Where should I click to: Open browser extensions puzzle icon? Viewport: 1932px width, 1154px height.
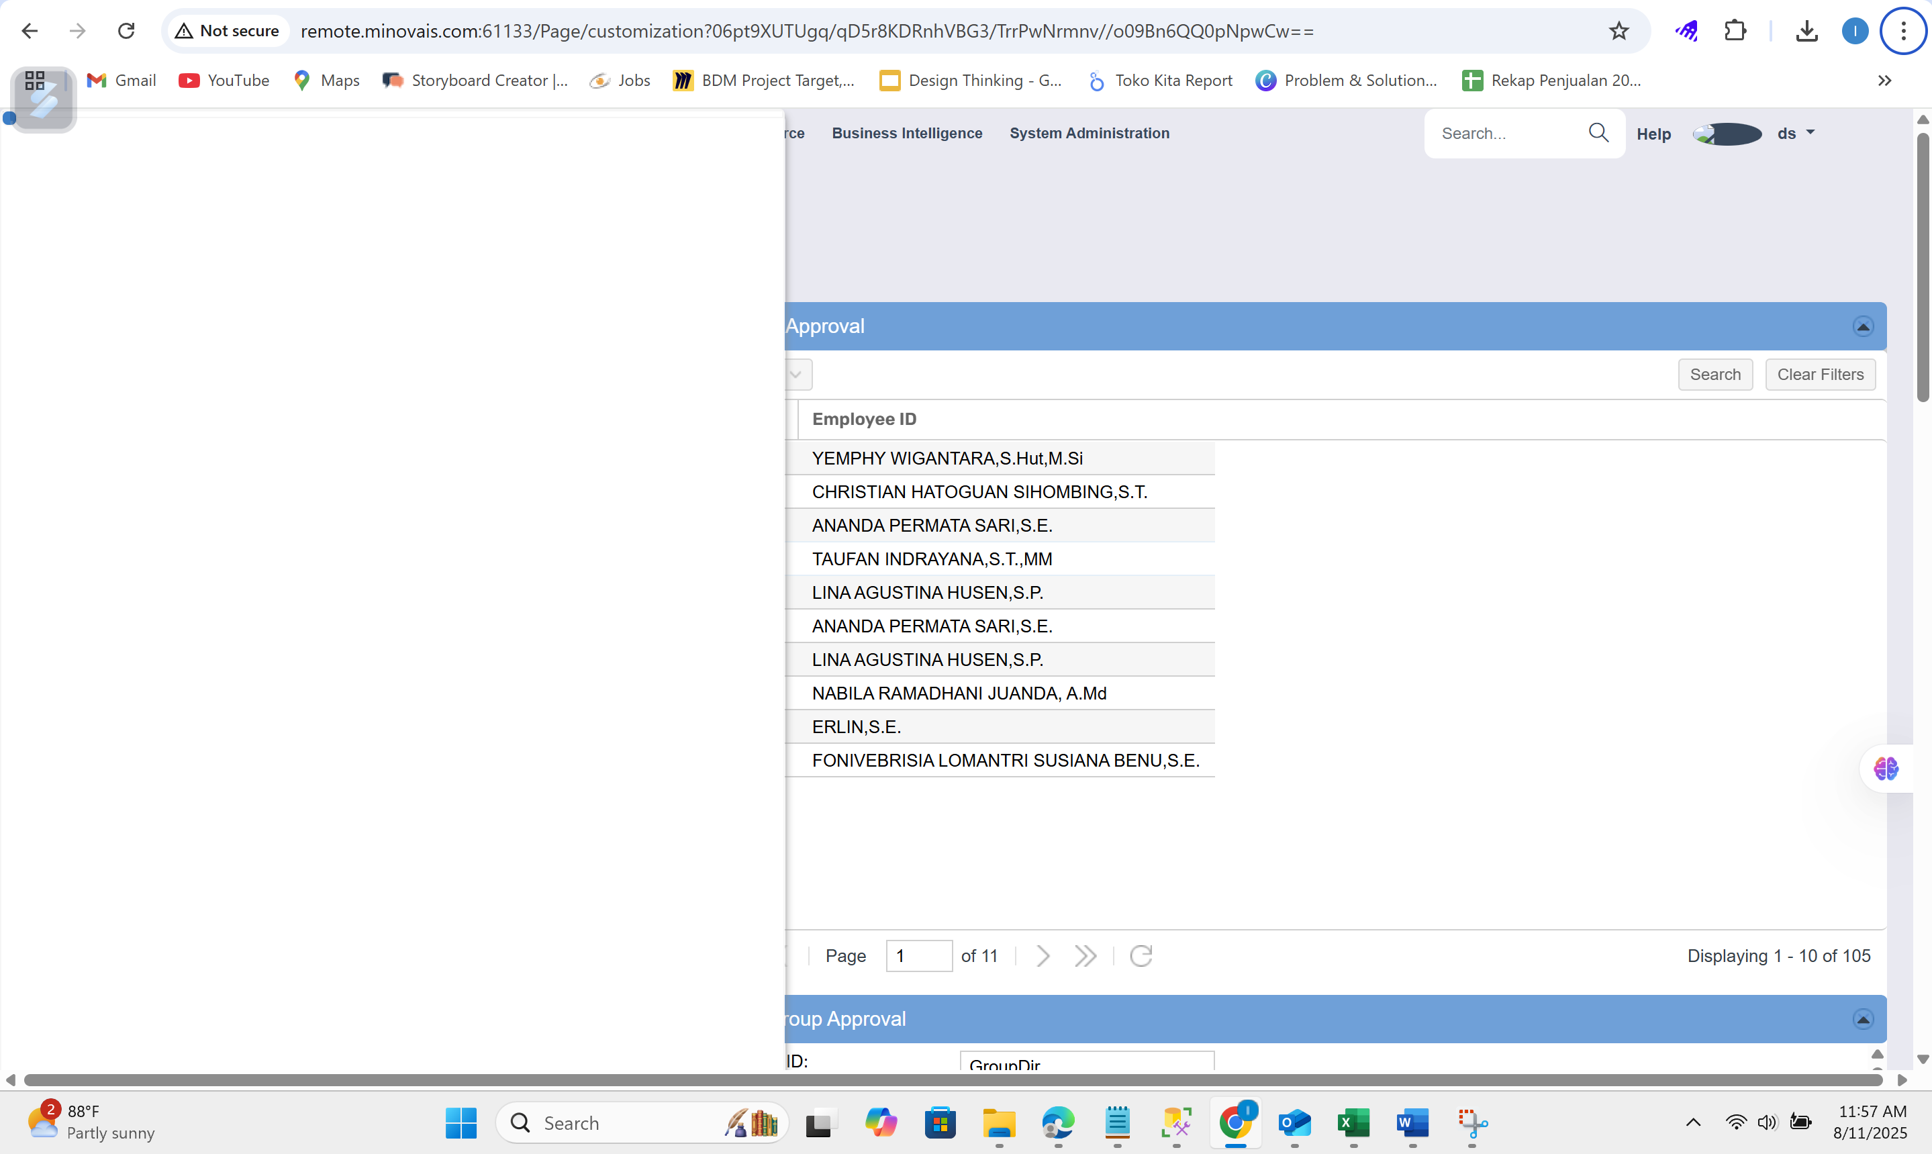coord(1735,31)
